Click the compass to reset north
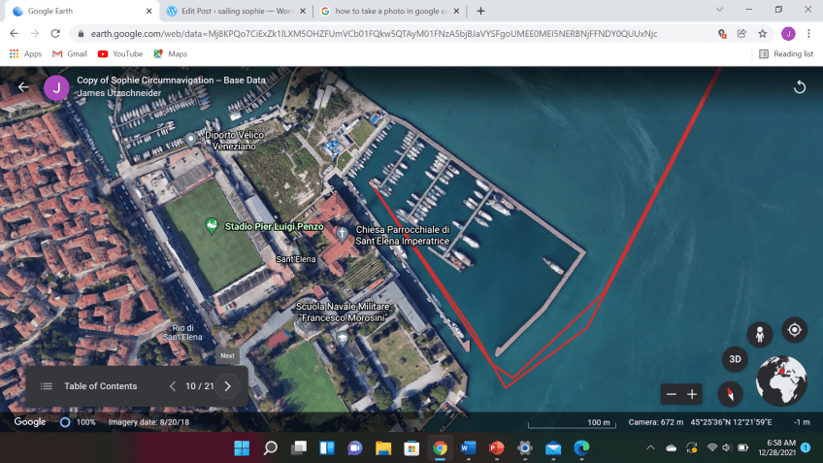 coord(730,393)
